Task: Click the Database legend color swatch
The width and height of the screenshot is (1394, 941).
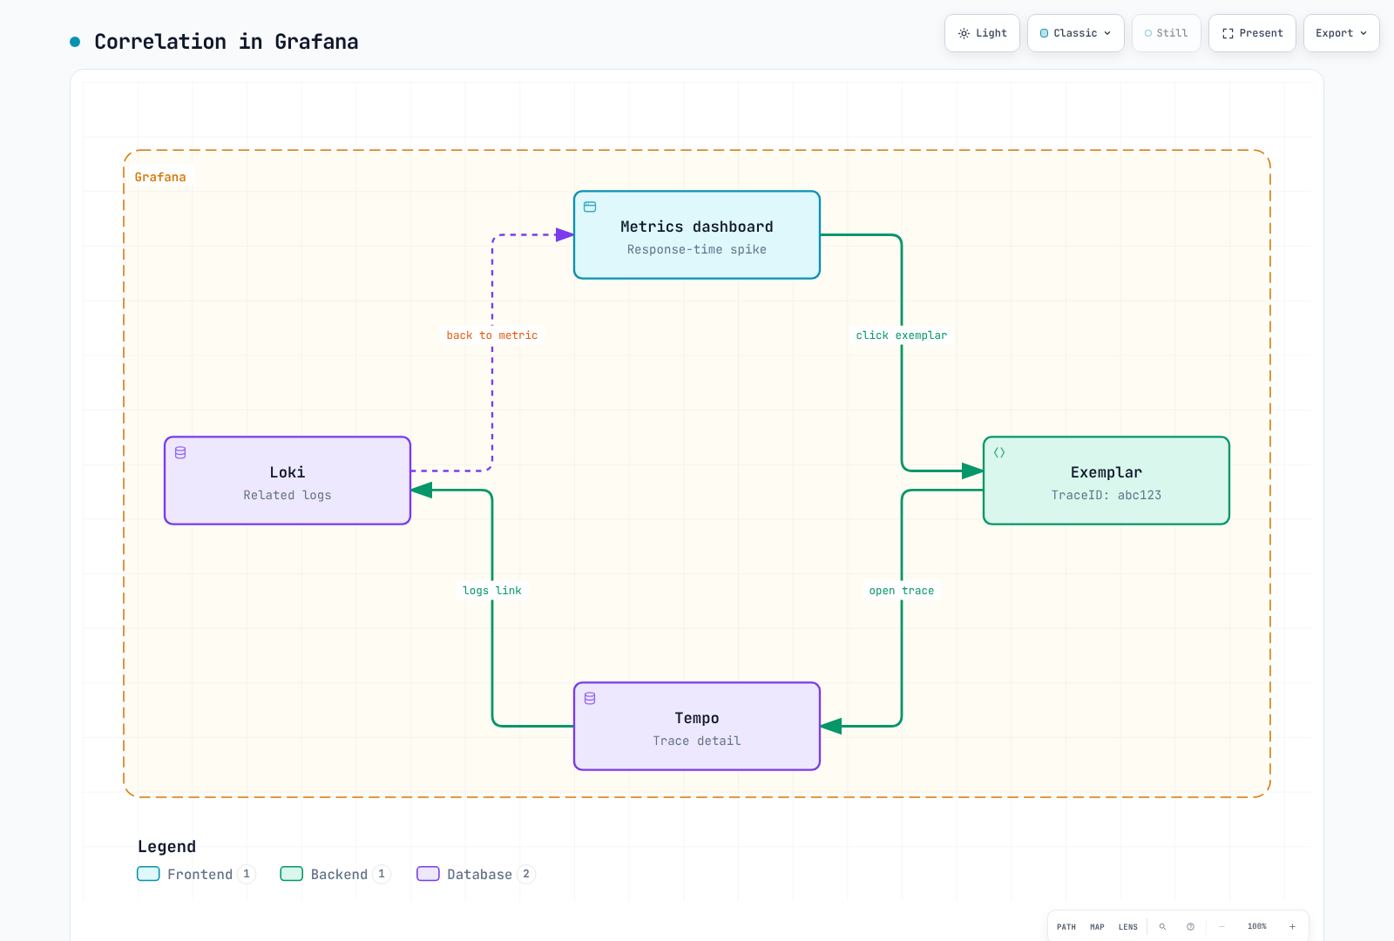Action: [428, 874]
